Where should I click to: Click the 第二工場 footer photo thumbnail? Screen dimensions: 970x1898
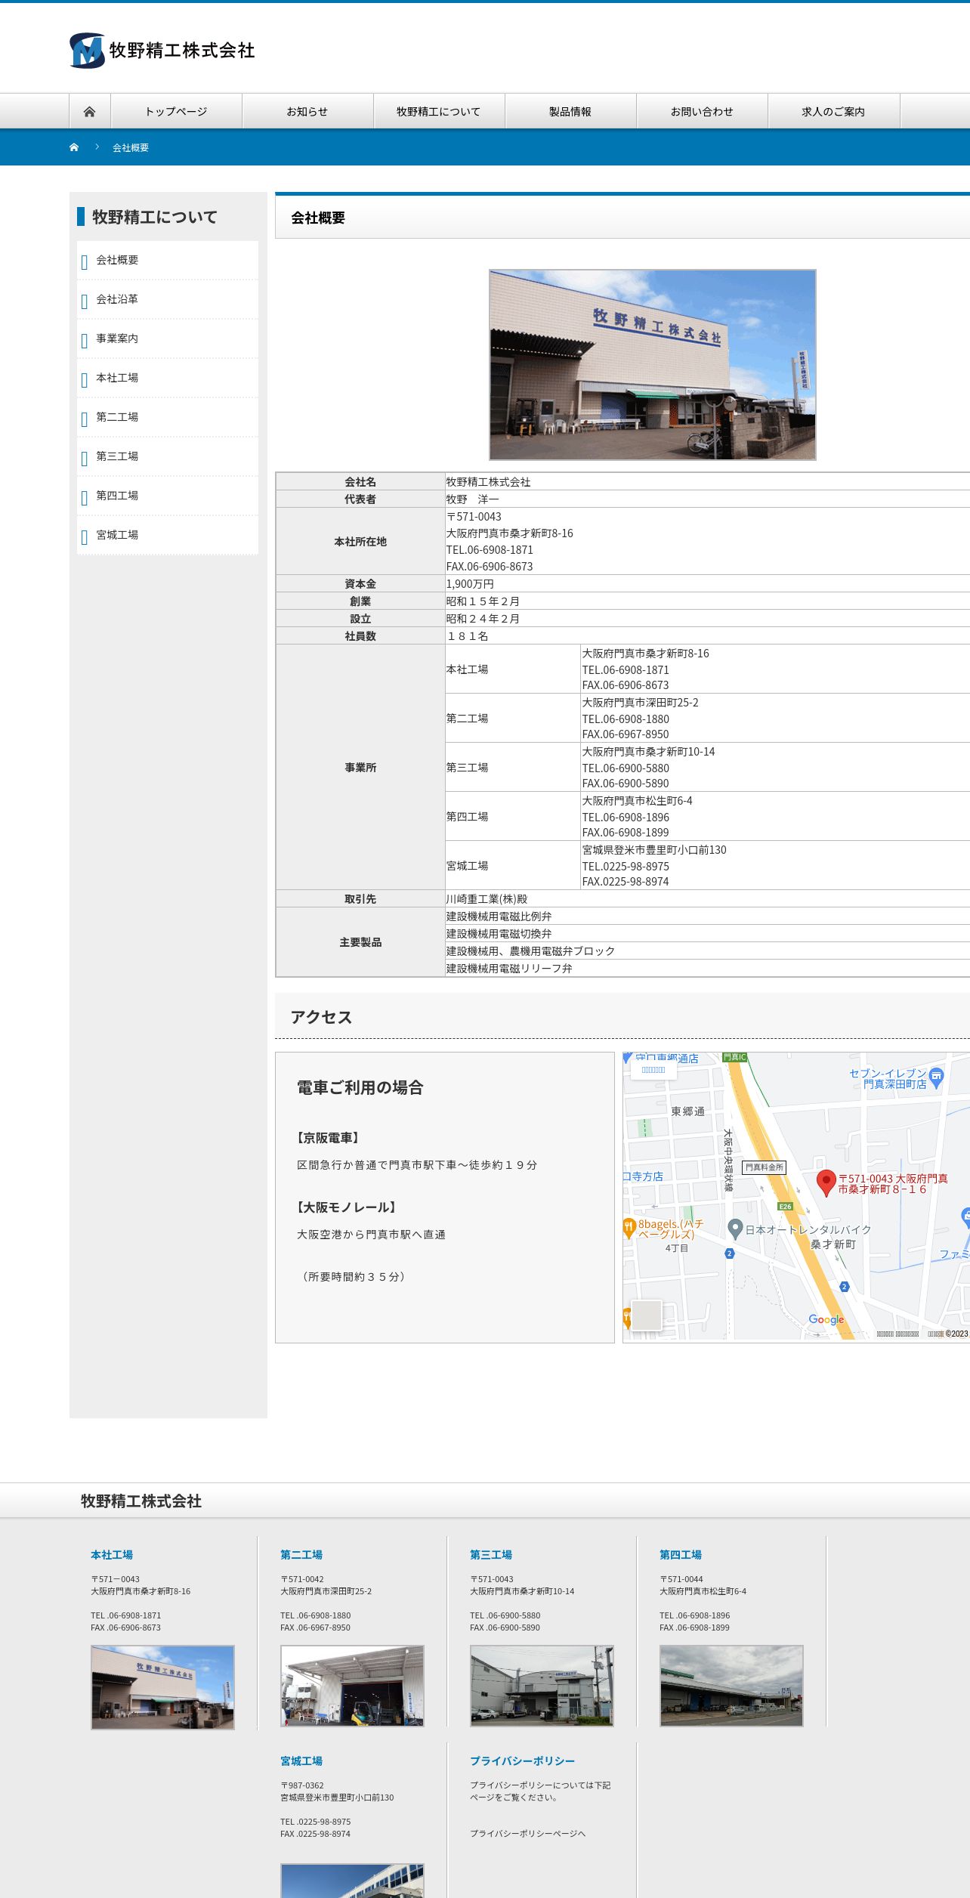[352, 1686]
